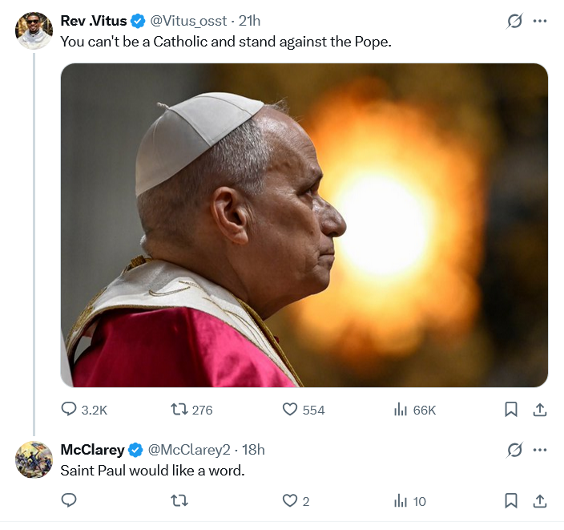The height and width of the screenshot is (530, 564).
Task: Open Grok icon on Rev .Vitus's post
Action: [x=515, y=21]
